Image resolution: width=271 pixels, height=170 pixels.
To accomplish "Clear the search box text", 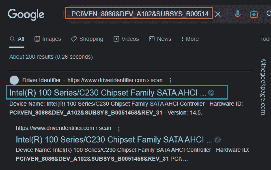I will [x=218, y=15].
